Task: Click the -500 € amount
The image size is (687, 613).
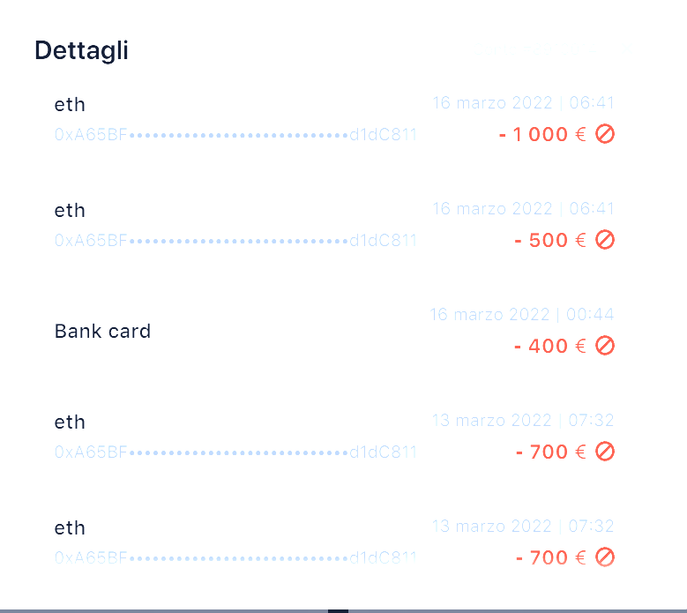Action: pos(549,241)
